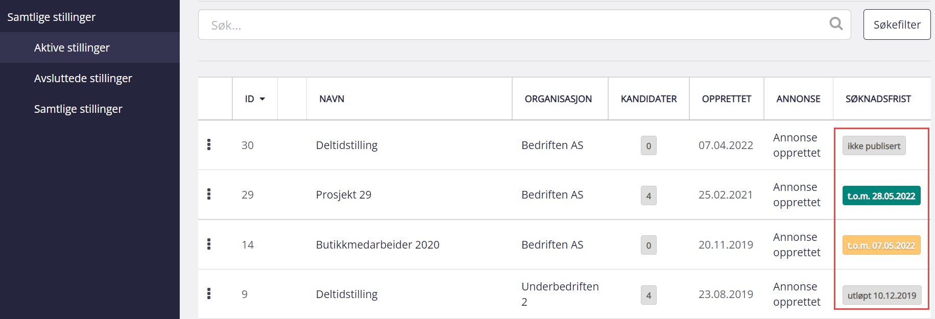Open the Prosjekt 29 position

(343, 194)
